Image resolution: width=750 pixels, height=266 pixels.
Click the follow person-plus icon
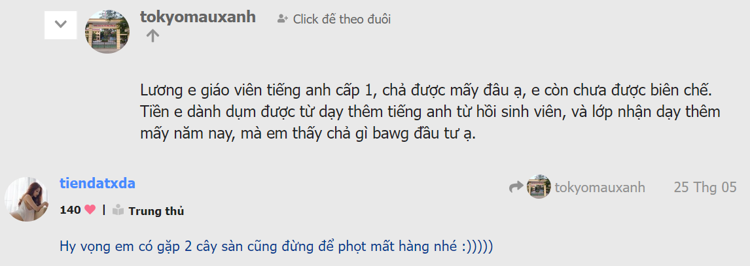click(x=283, y=20)
